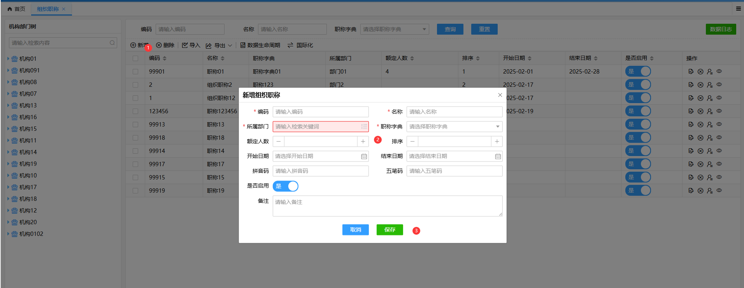Toggle the 是否启用 switch in the dialog

(x=286, y=186)
